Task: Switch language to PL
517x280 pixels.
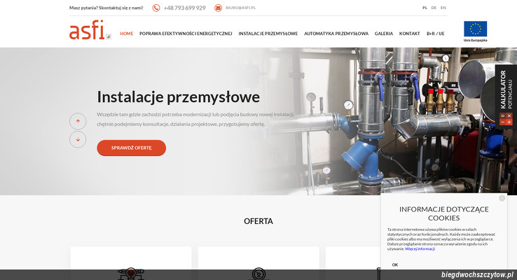Action: (x=425, y=8)
